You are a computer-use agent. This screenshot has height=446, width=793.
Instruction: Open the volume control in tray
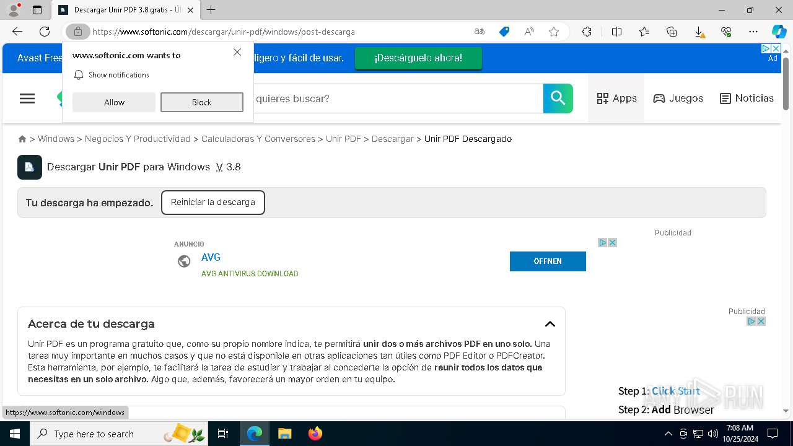click(713, 434)
